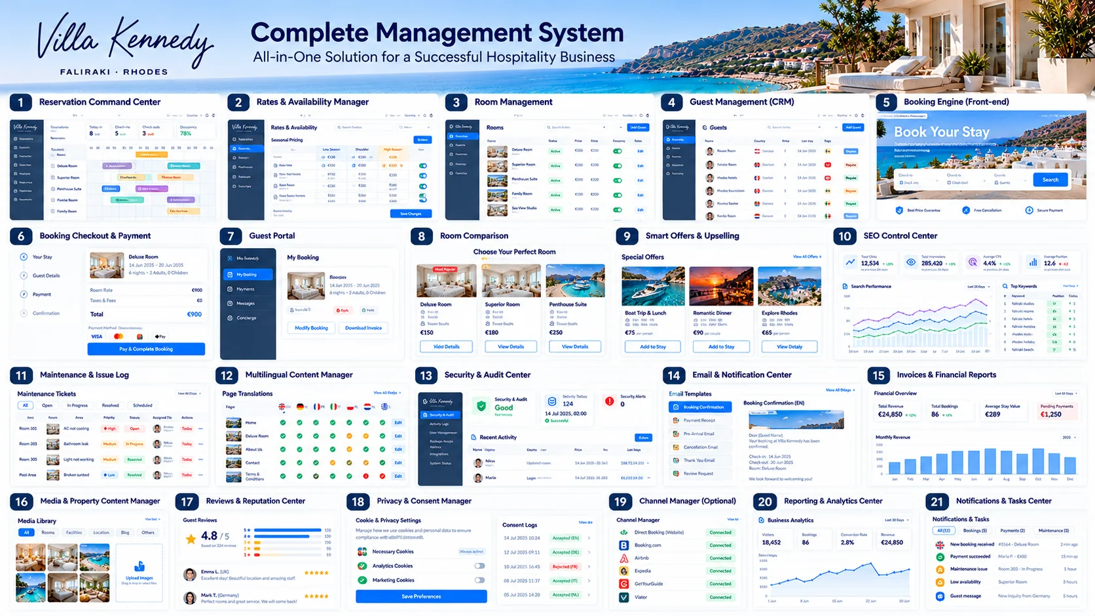The image size is (1095, 616).
Task: Click the 5-star rating bar
Action: pos(288,530)
